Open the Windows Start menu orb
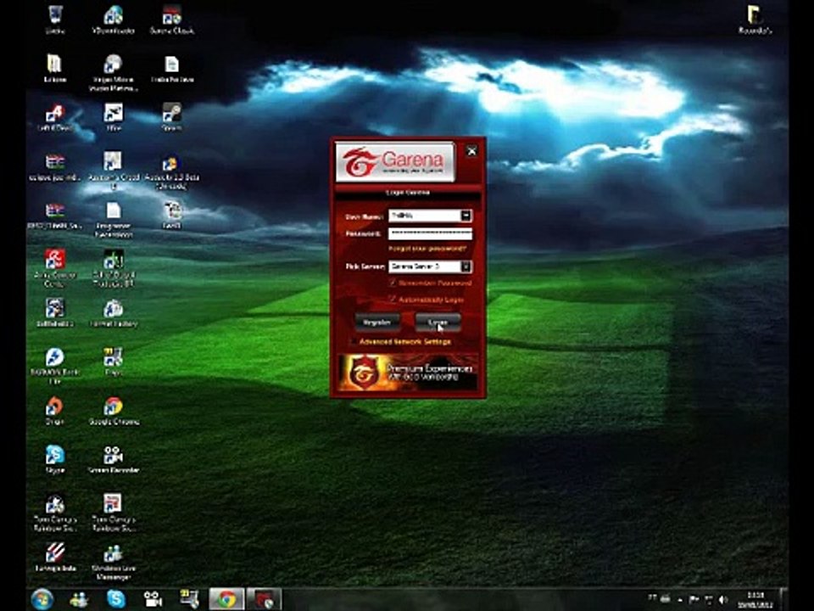Viewport: 814px width, 611px height. pos(42,599)
